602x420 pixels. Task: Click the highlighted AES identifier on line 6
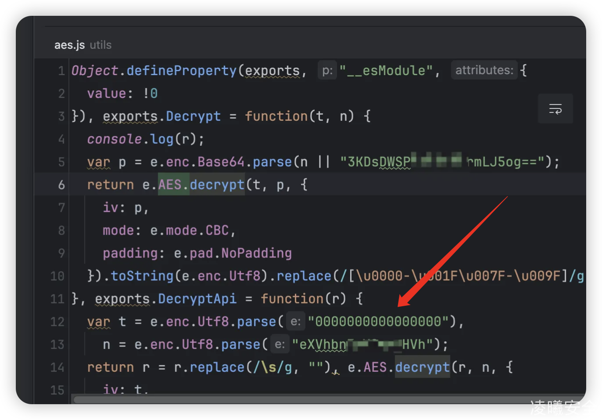click(x=170, y=185)
